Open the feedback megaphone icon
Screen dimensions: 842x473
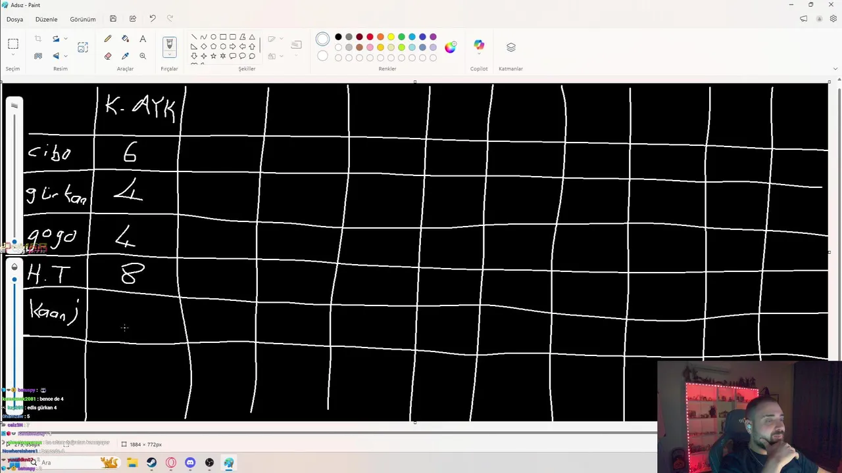pyautogui.click(x=803, y=19)
